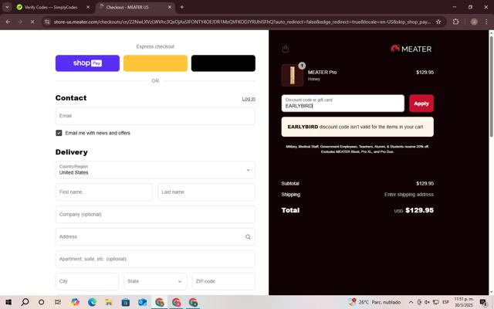This screenshot has height=309, width=494.
Task: Open Task View in taskbar
Action: 58,302
